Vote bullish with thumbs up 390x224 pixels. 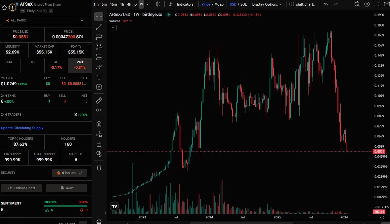47,210
